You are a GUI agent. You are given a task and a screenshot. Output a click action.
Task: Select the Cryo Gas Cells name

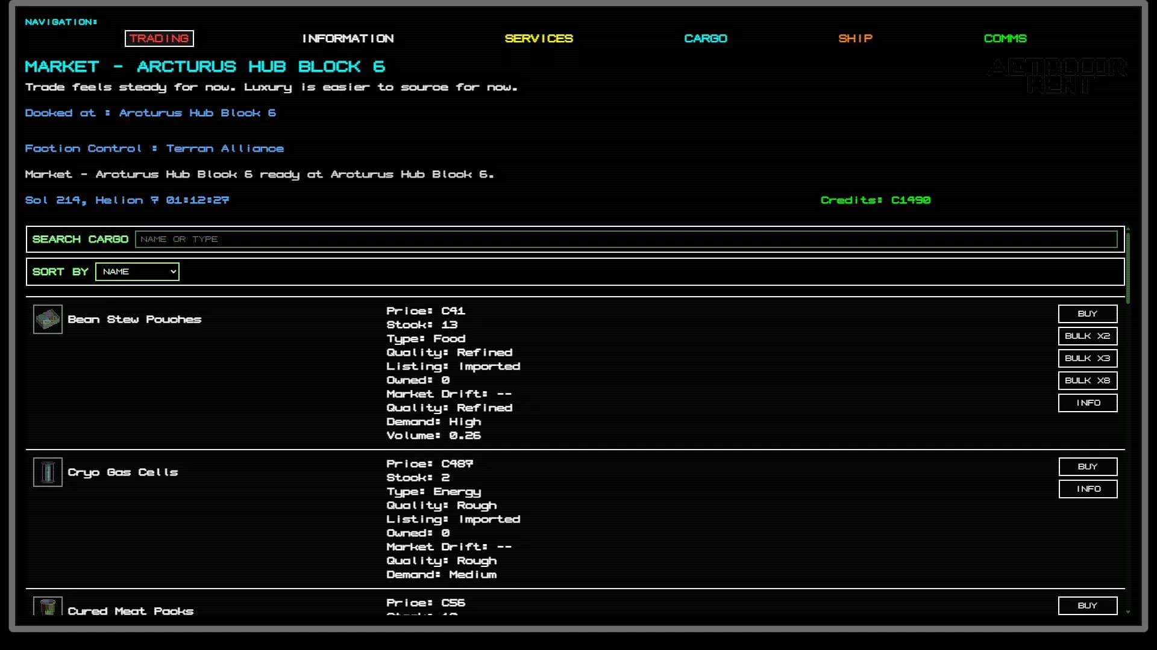(123, 472)
